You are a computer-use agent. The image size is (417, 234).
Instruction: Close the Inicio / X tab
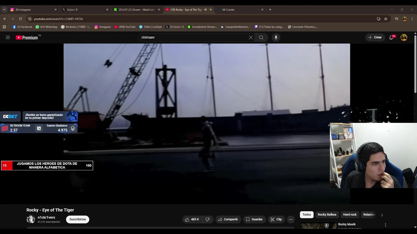click(107, 10)
